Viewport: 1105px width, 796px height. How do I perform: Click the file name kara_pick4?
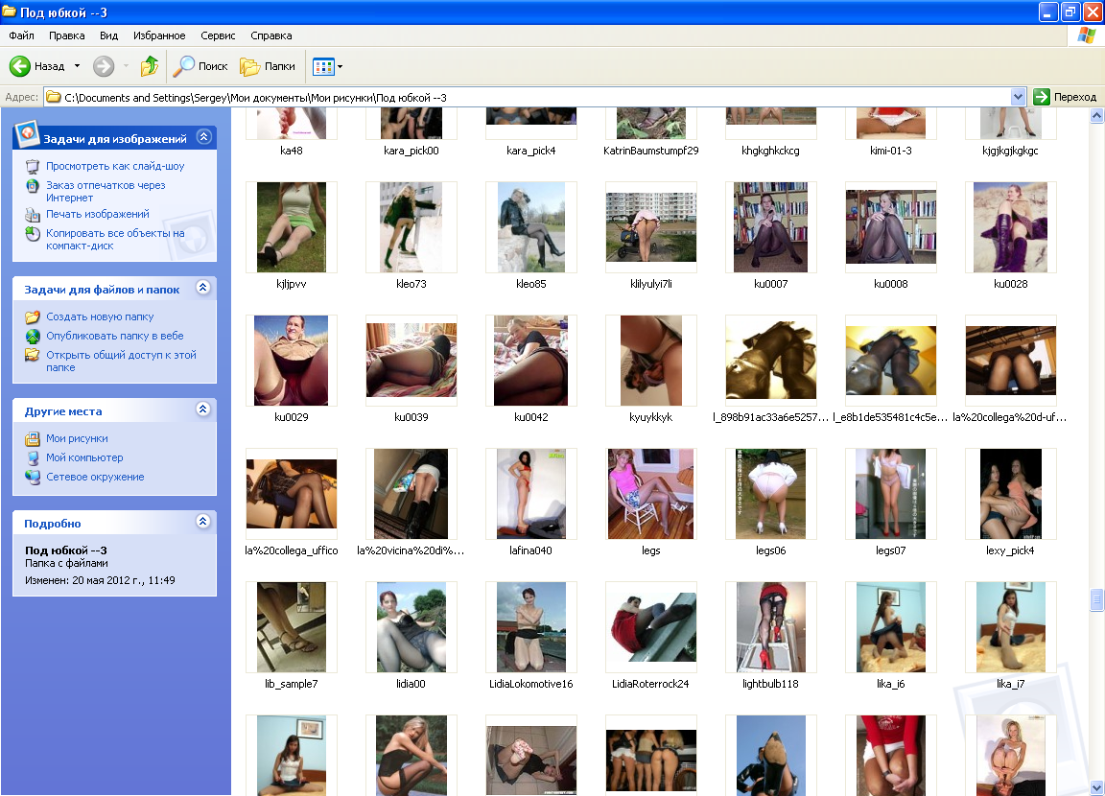(x=531, y=150)
